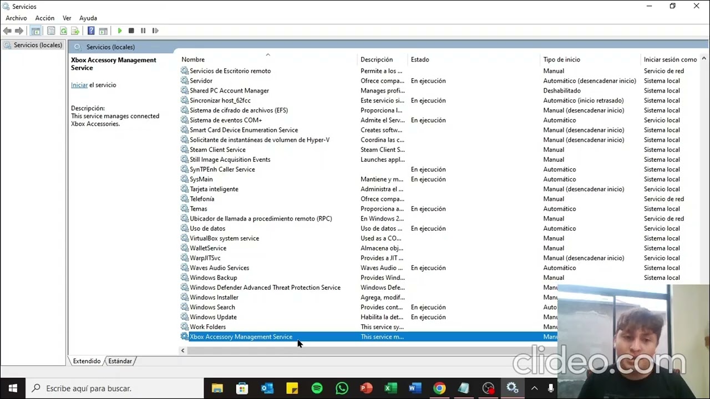
Task: Open the Ayuda menu
Action: click(88, 18)
